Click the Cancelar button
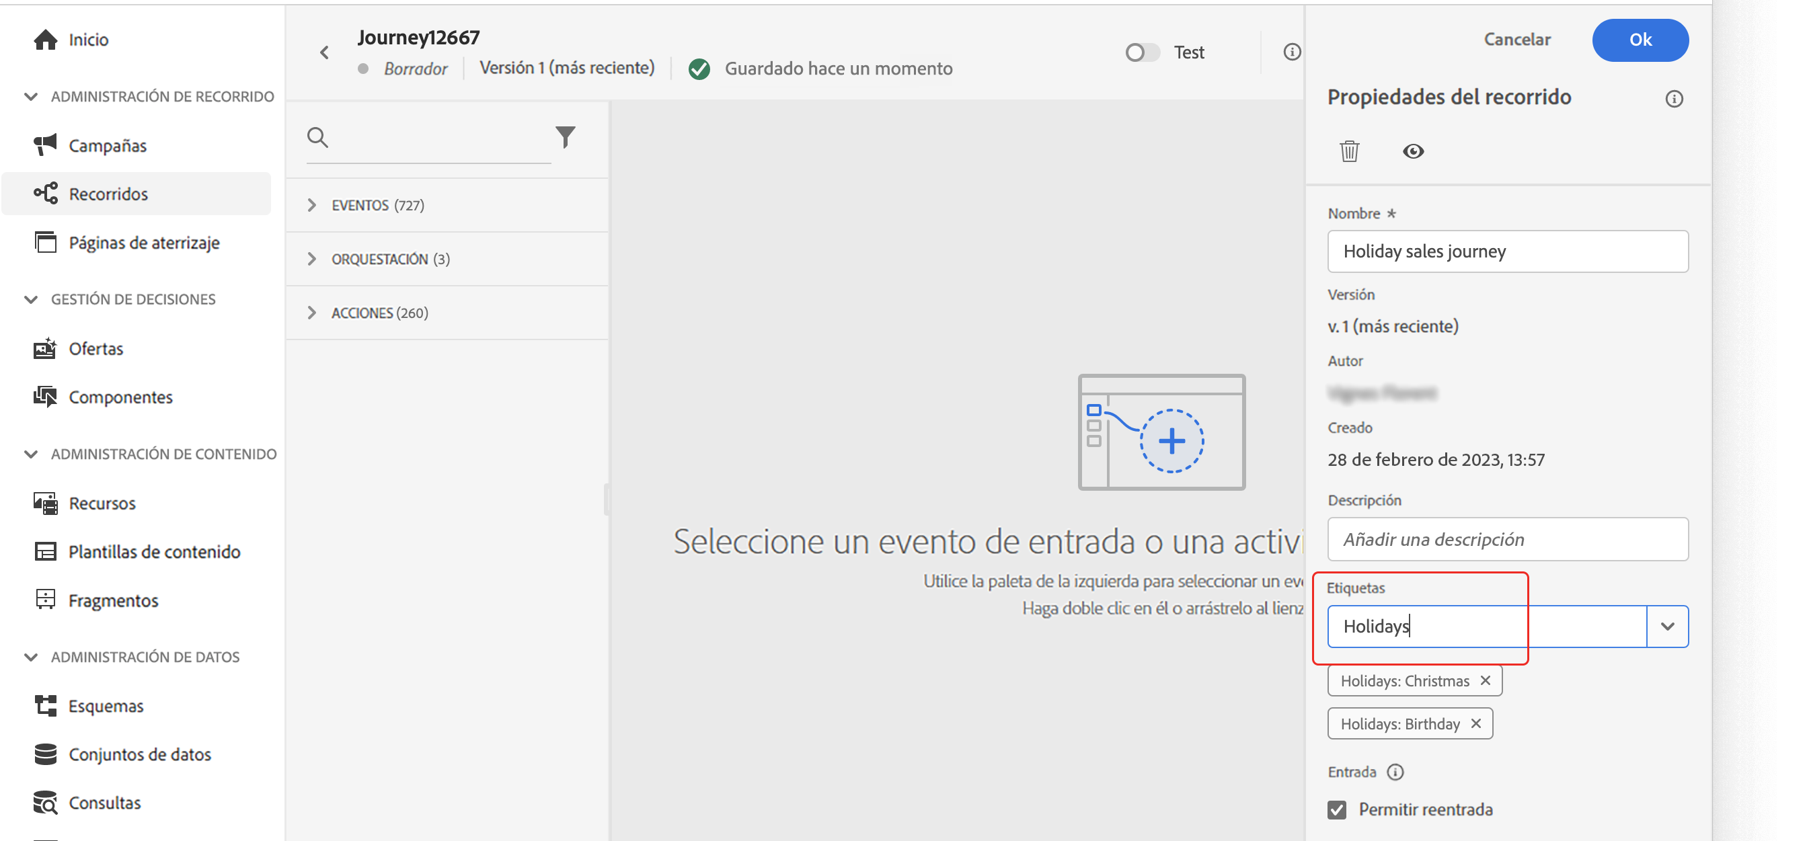This screenshot has height=841, width=1807. 1516,39
